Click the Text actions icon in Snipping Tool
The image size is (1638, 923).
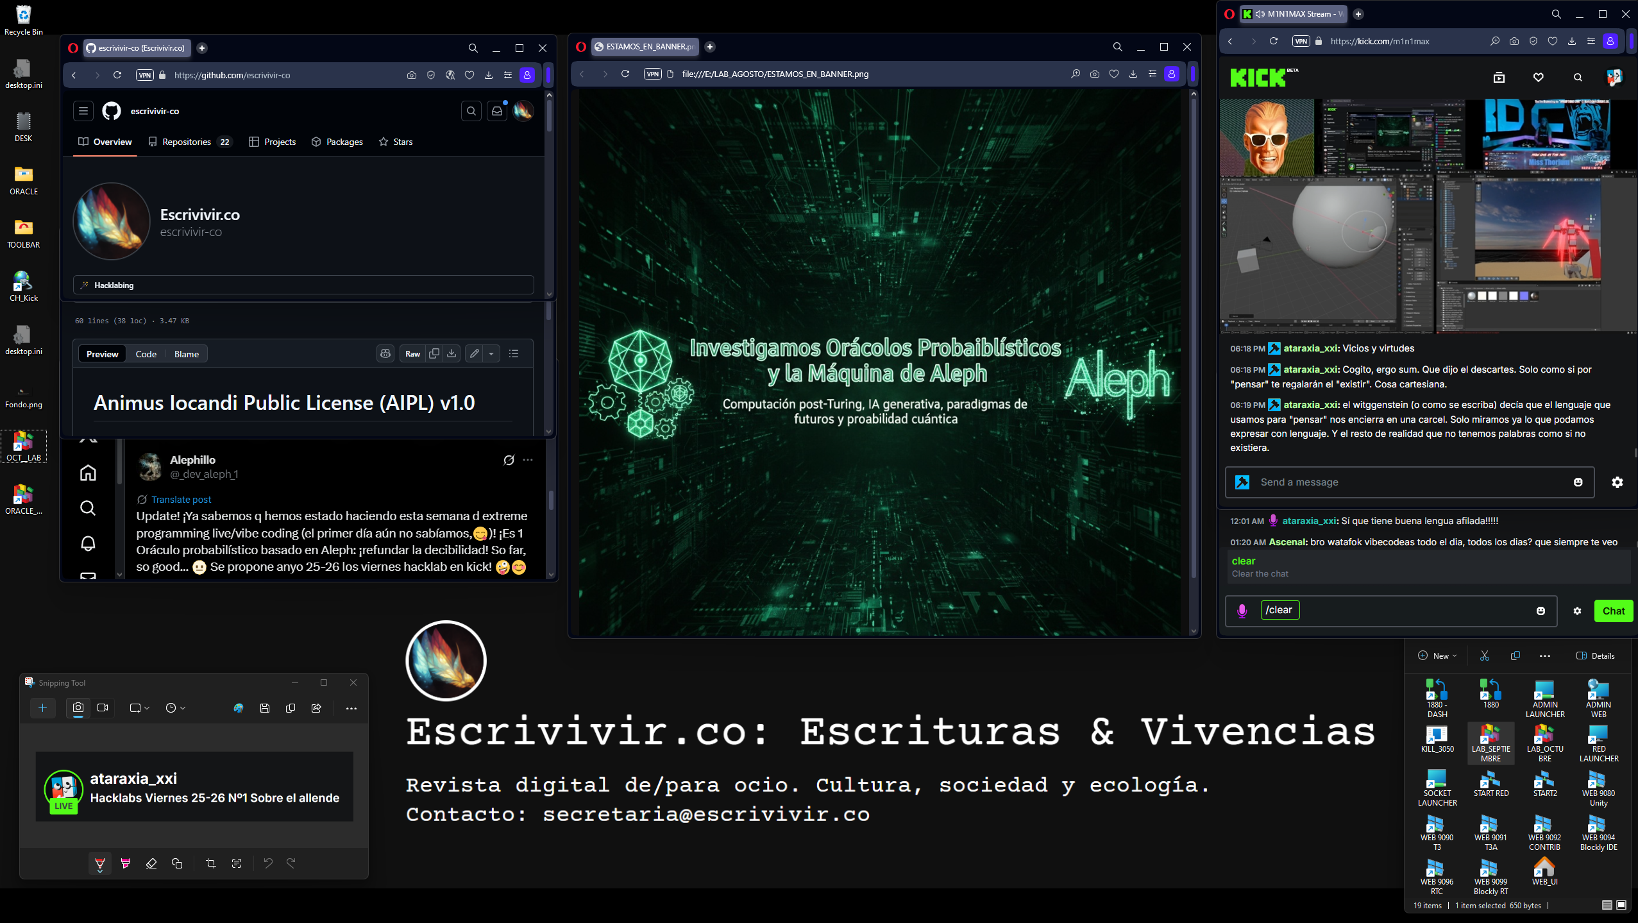pyautogui.click(x=237, y=863)
